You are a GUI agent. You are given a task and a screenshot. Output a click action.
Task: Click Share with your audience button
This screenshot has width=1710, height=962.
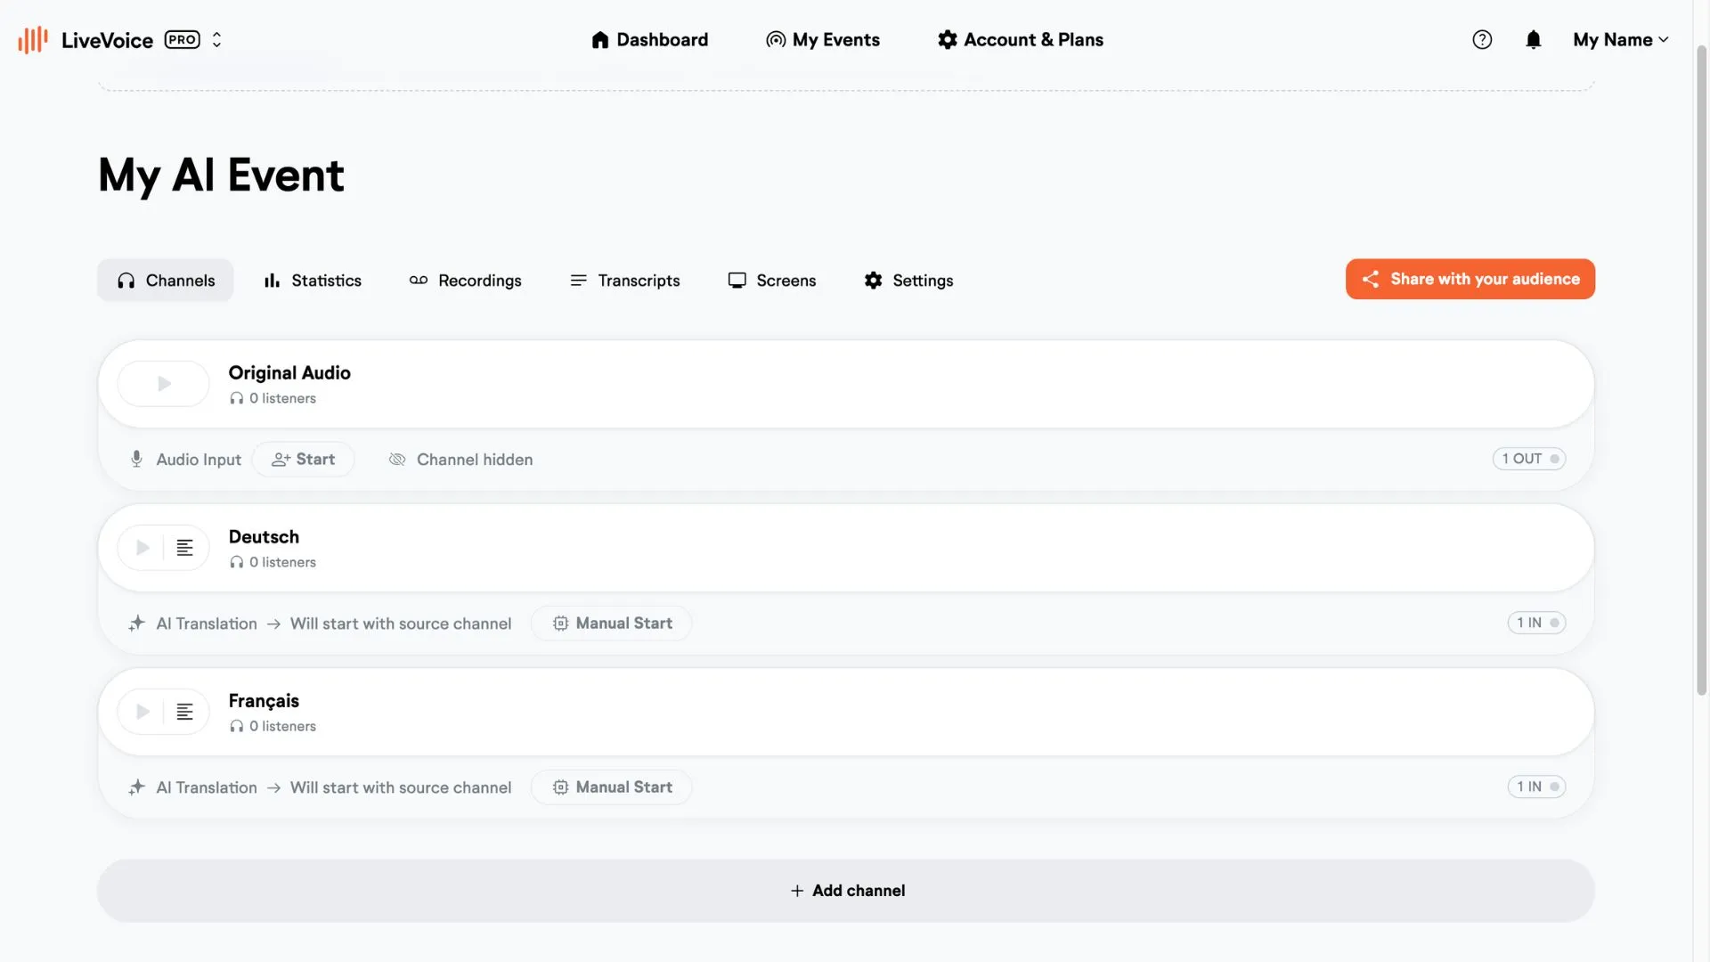1470,280
